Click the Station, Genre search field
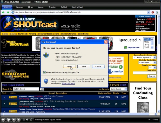 [x=26, y=89]
